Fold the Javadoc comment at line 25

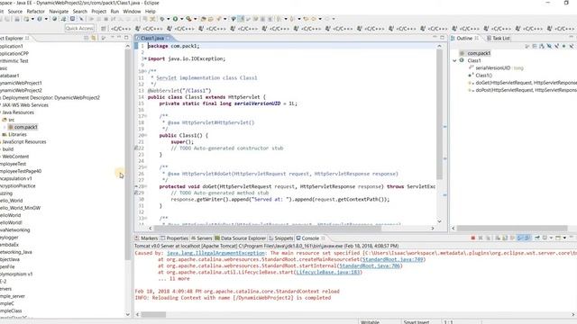tap(146, 167)
